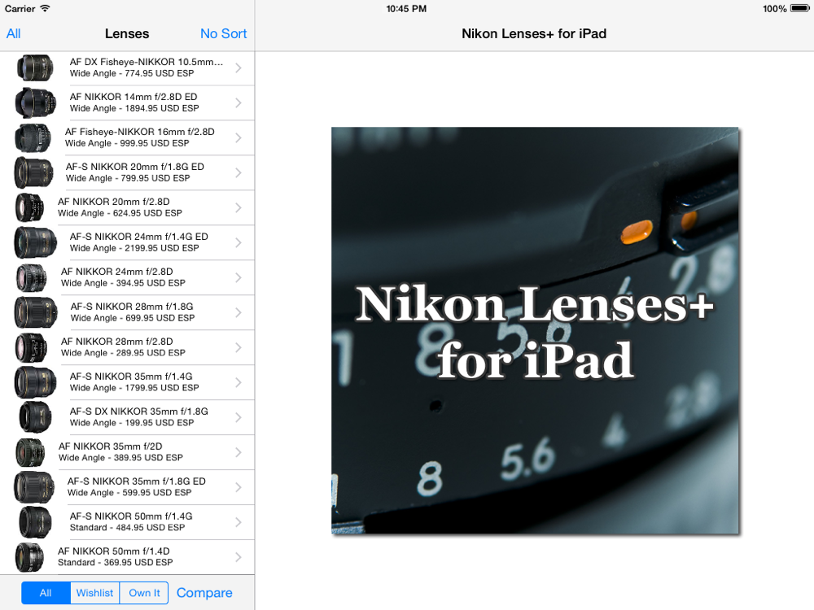
Task: Tap the "Wide Angle - 1894.95 USD ESP" subtitle
Action: point(134,108)
